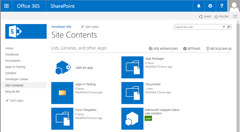Open Recycle Bin in left navigation

12,92
